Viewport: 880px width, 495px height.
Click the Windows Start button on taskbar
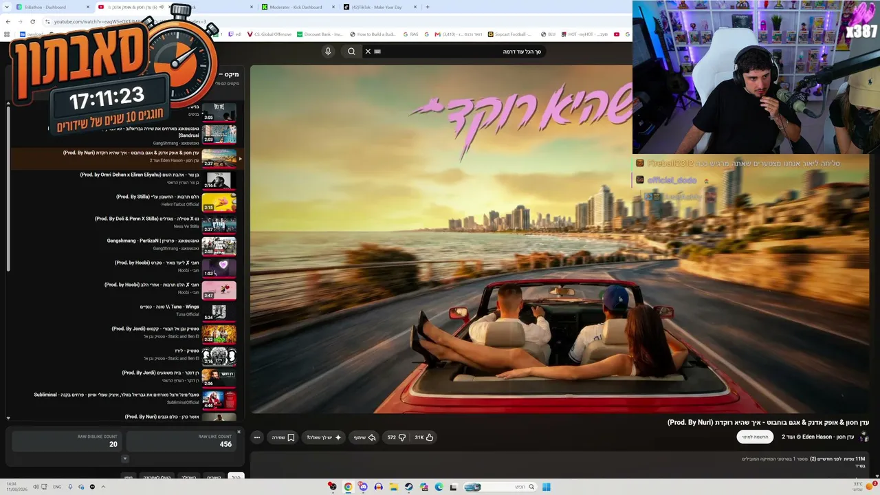pyautogui.click(x=547, y=487)
